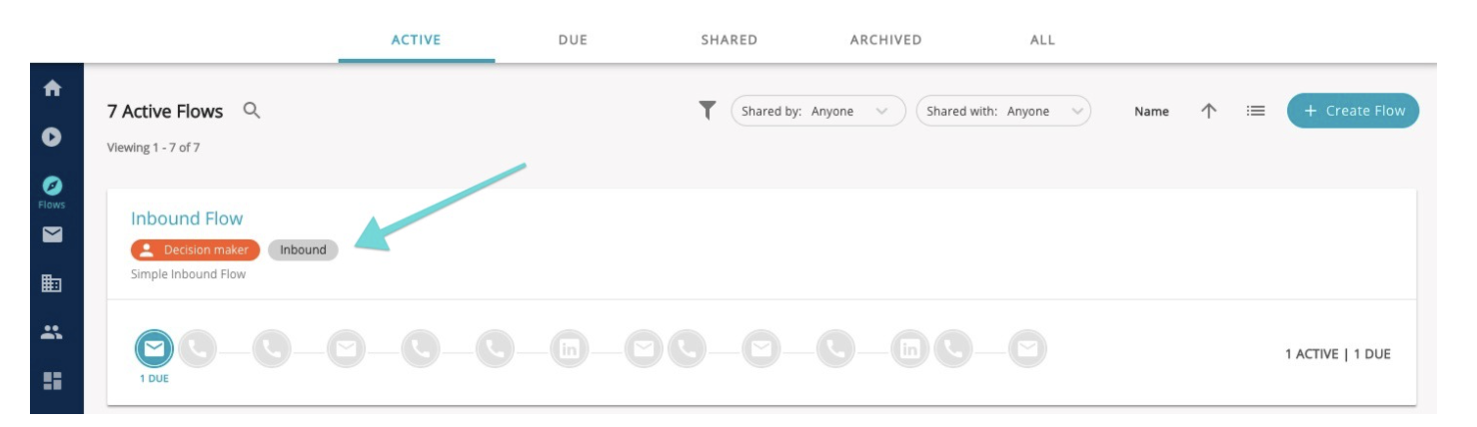Switch to list view icon
The height and width of the screenshot is (427, 1477).
(1256, 111)
